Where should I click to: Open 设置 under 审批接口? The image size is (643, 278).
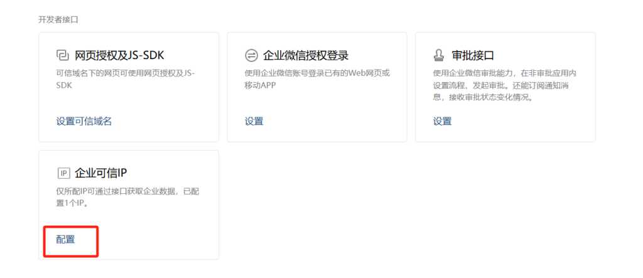coord(442,121)
